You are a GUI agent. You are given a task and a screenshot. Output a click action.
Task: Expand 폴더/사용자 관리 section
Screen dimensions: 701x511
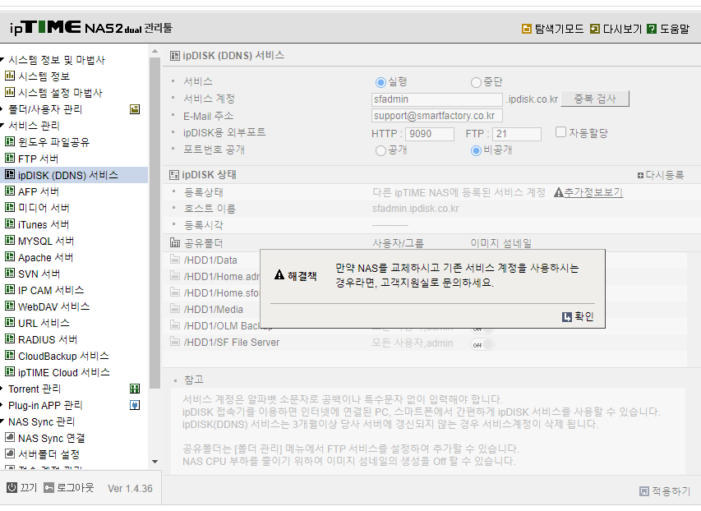[x=2, y=109]
